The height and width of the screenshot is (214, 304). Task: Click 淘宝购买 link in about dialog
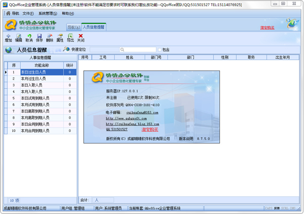150,129
